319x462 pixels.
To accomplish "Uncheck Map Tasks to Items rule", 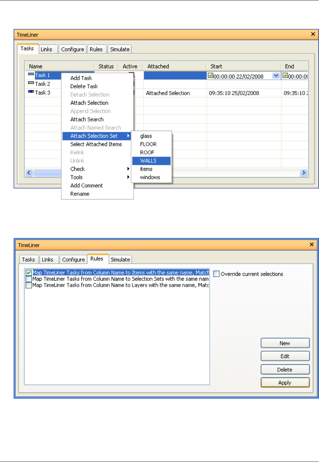I will [29, 273].
